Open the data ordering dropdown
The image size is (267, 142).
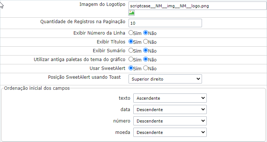click(170, 109)
